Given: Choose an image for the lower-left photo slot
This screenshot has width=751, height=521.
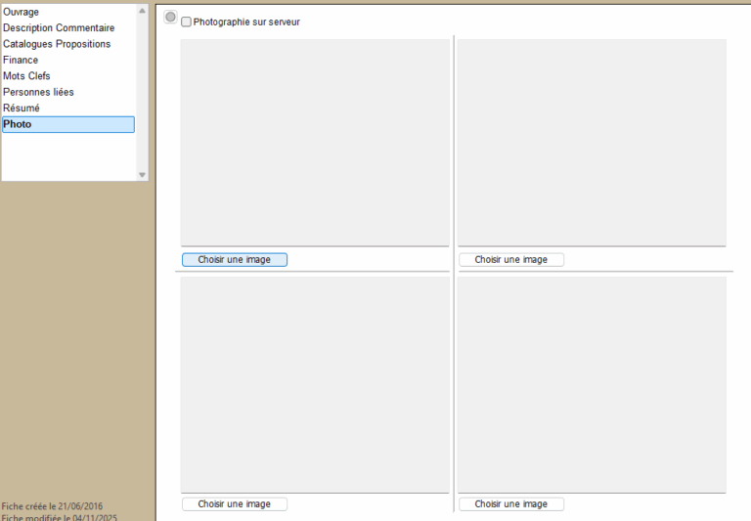Looking at the screenshot, I should 234,504.
